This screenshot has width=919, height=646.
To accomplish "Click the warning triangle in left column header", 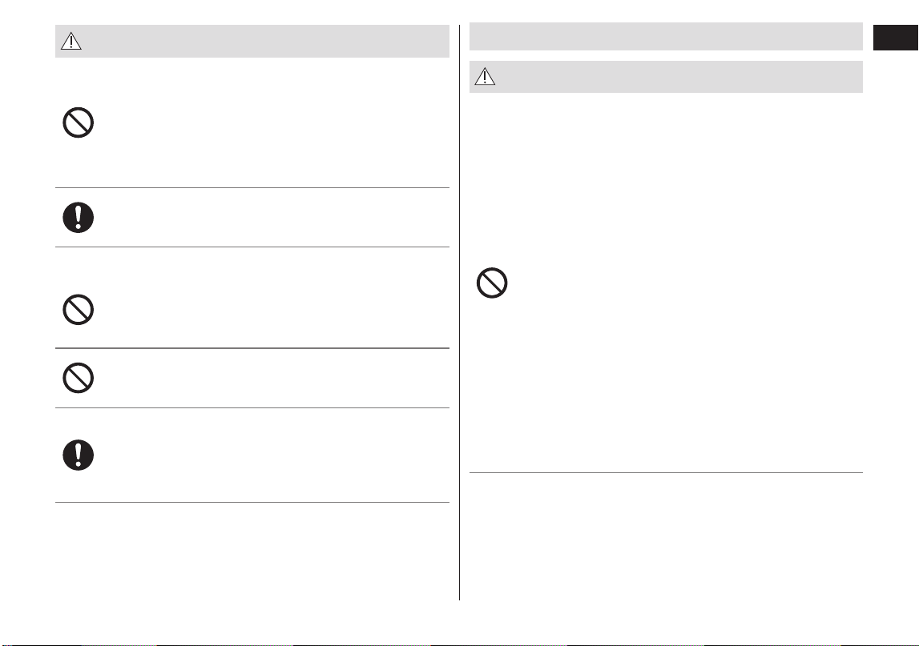I will 71,41.
